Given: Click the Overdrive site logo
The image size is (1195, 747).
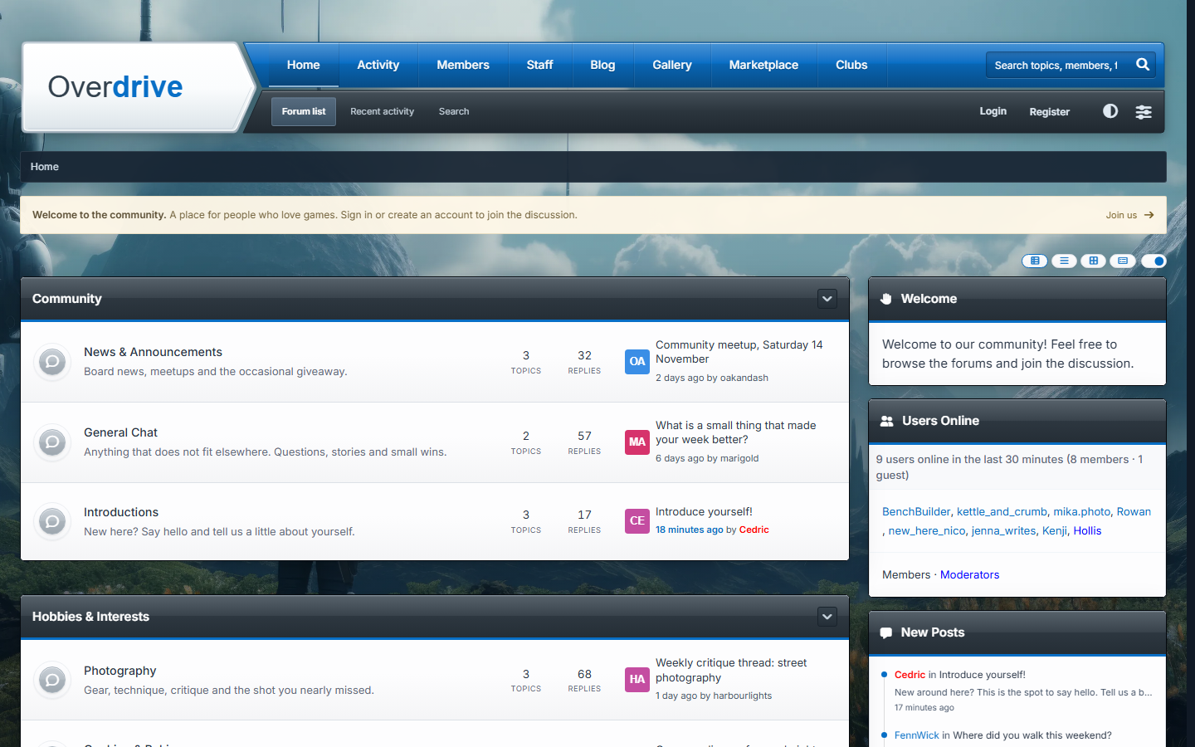Looking at the screenshot, I should coord(115,86).
